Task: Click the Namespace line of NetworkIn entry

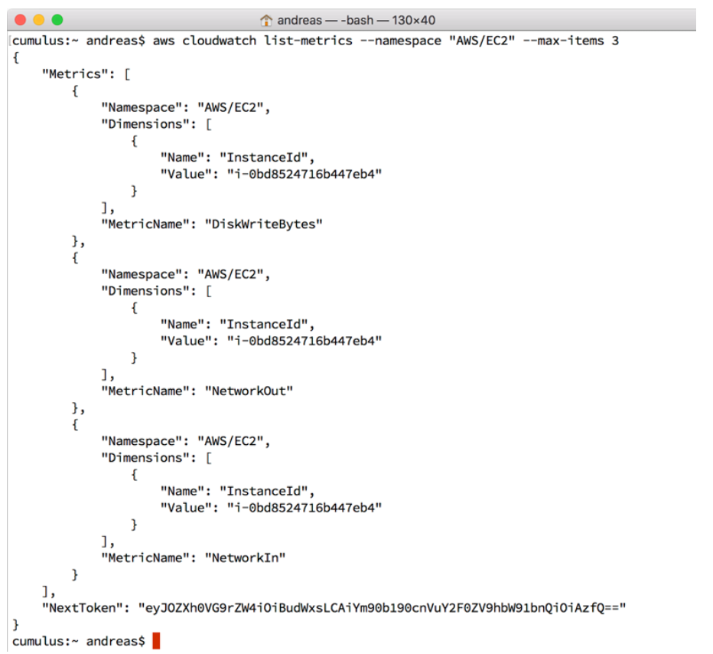Action: coord(186,441)
